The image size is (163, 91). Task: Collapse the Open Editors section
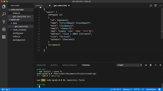pyautogui.click(x=21, y=10)
